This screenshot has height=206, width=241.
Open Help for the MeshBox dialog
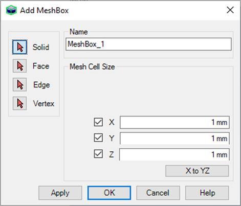pos(207,193)
